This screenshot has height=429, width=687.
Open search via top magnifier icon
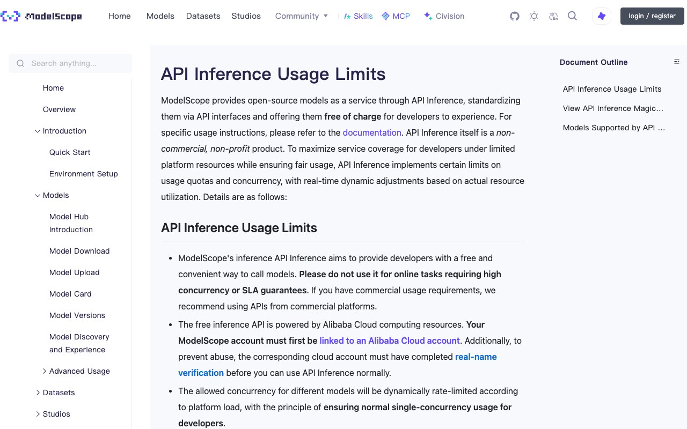coord(572,16)
